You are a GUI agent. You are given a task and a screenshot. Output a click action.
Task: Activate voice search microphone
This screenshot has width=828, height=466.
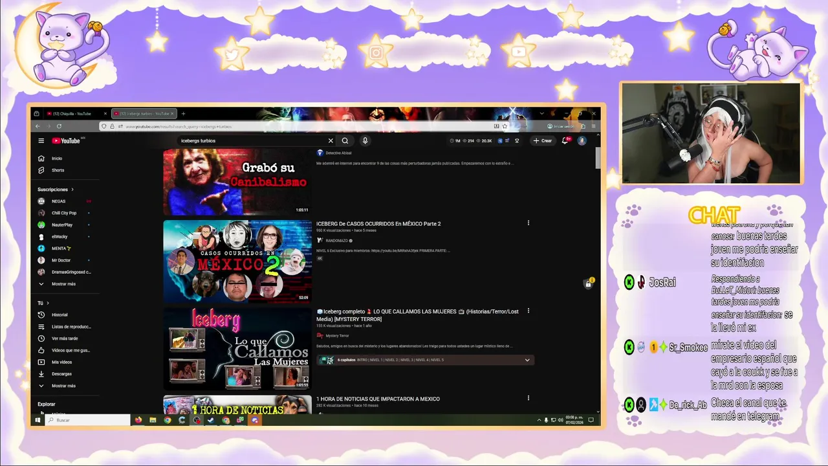tap(365, 140)
